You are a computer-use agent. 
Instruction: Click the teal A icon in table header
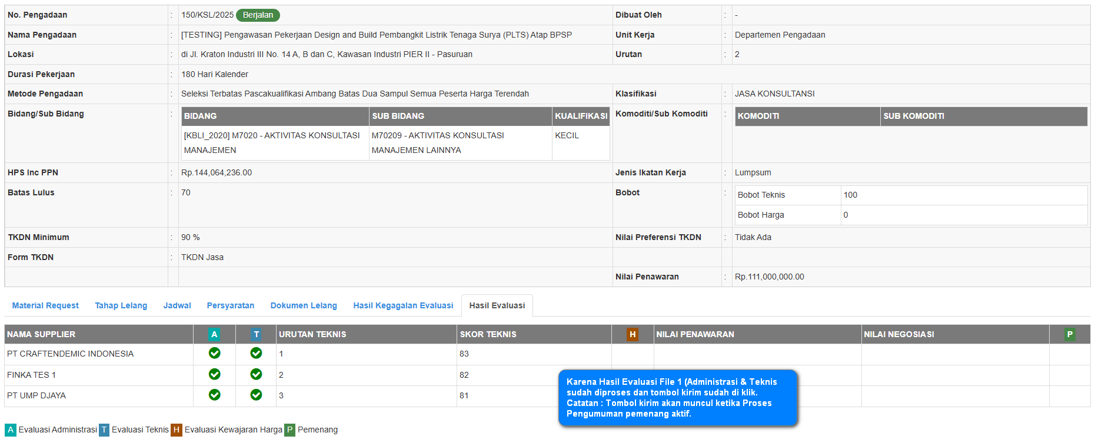pyautogui.click(x=214, y=334)
